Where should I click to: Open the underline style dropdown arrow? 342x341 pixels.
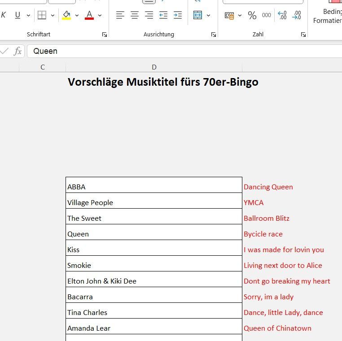click(x=28, y=15)
